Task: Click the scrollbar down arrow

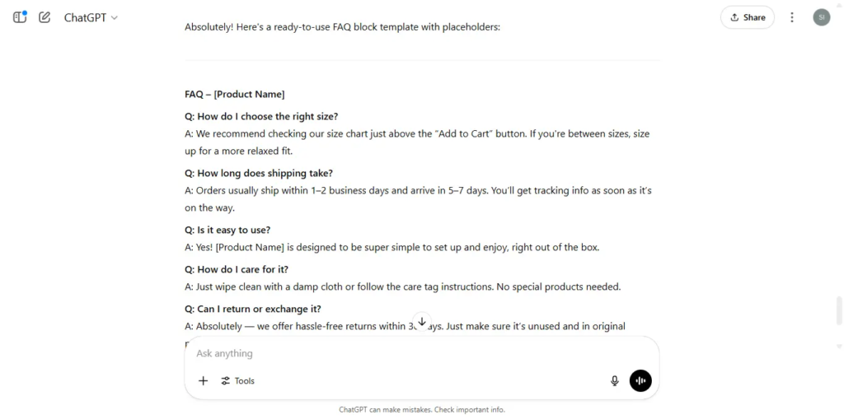Action: coord(839,347)
